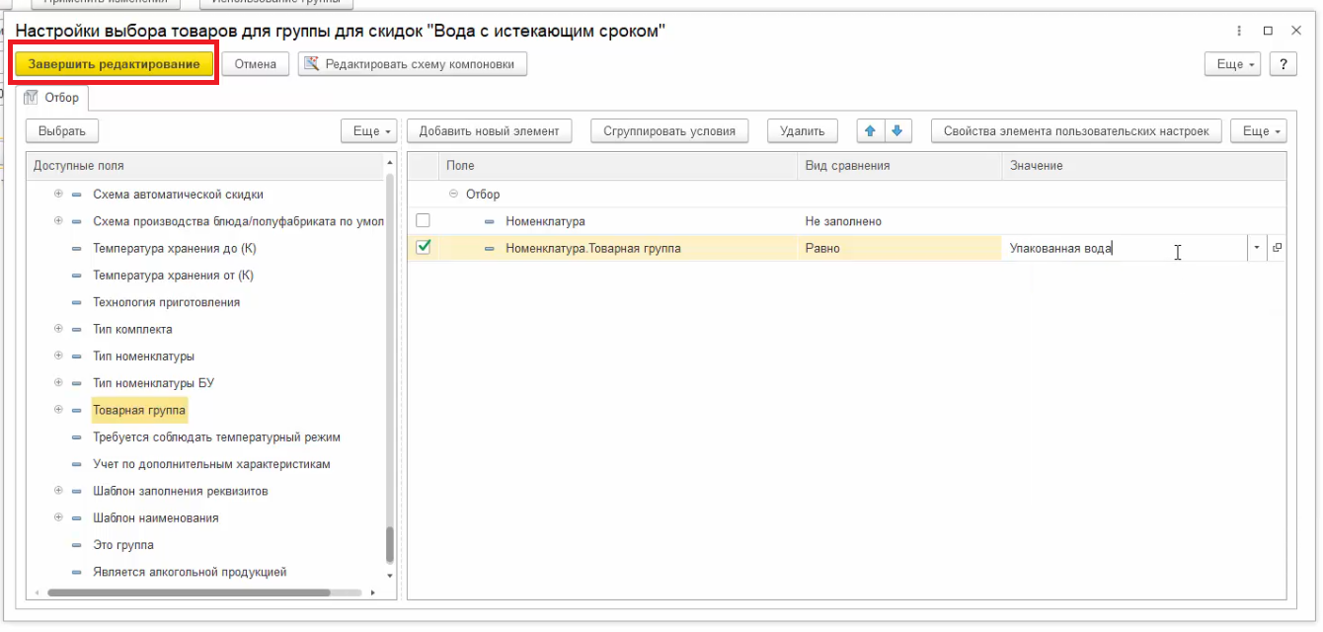Click the open value selection icon
This screenshot has height=632, width=1323.
pyautogui.click(x=1277, y=249)
